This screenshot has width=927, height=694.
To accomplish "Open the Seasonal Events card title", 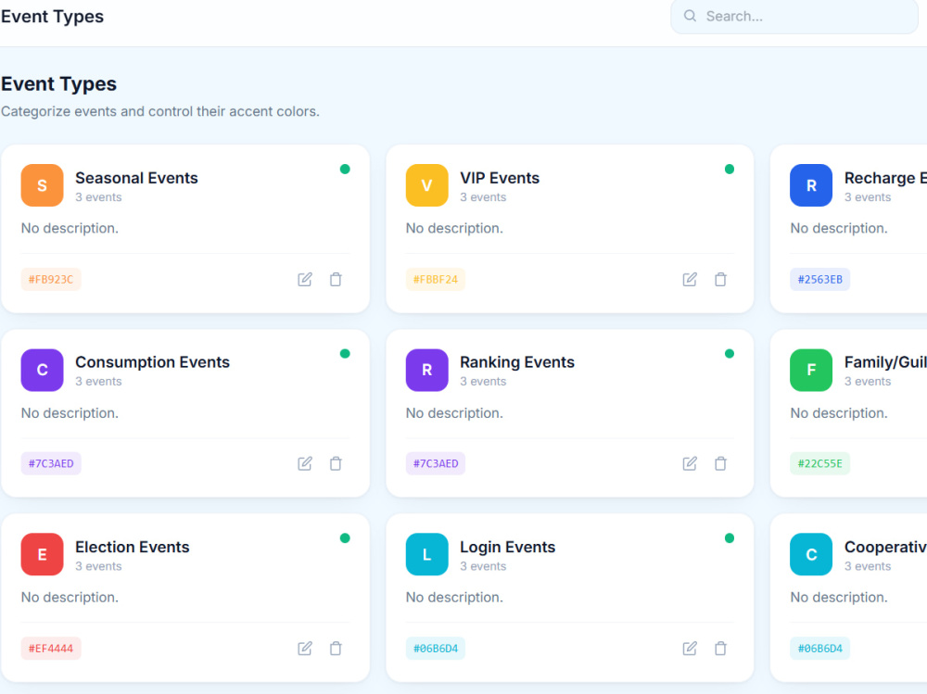I will (x=136, y=178).
